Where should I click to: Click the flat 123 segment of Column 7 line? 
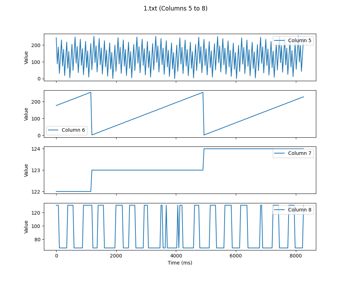pos(147,170)
